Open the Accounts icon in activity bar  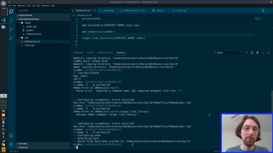click(x=11, y=136)
